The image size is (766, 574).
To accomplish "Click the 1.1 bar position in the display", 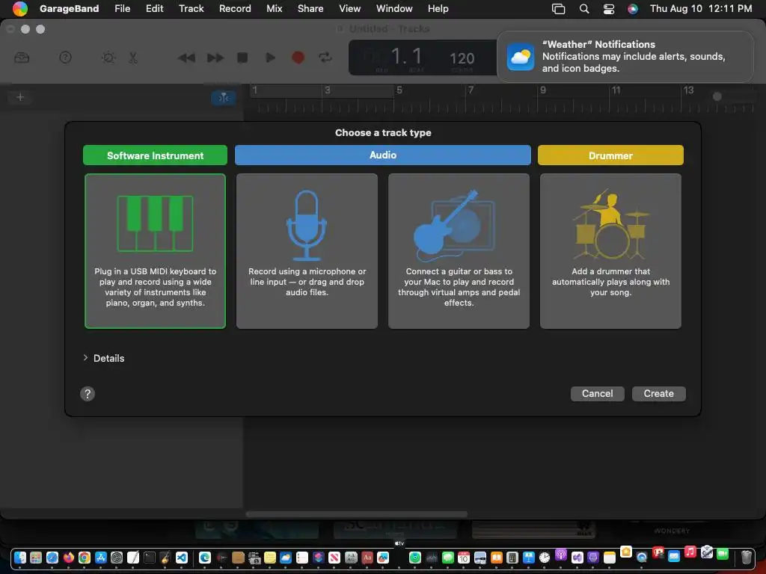I will pyautogui.click(x=406, y=57).
